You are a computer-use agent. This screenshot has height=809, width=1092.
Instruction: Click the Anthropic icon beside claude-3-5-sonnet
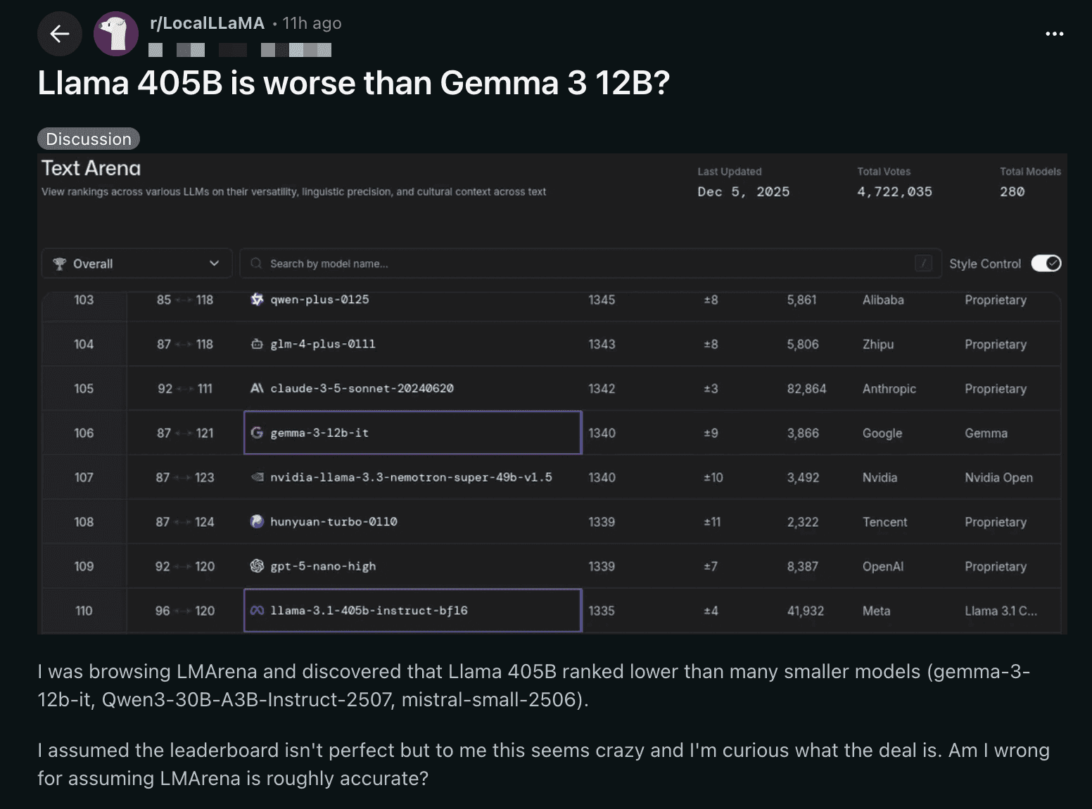(257, 388)
